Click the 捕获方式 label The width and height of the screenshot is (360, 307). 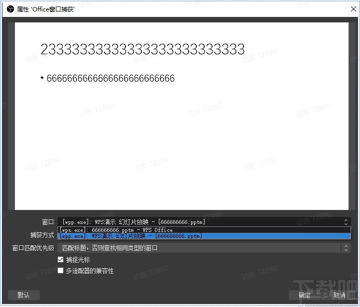(x=42, y=235)
